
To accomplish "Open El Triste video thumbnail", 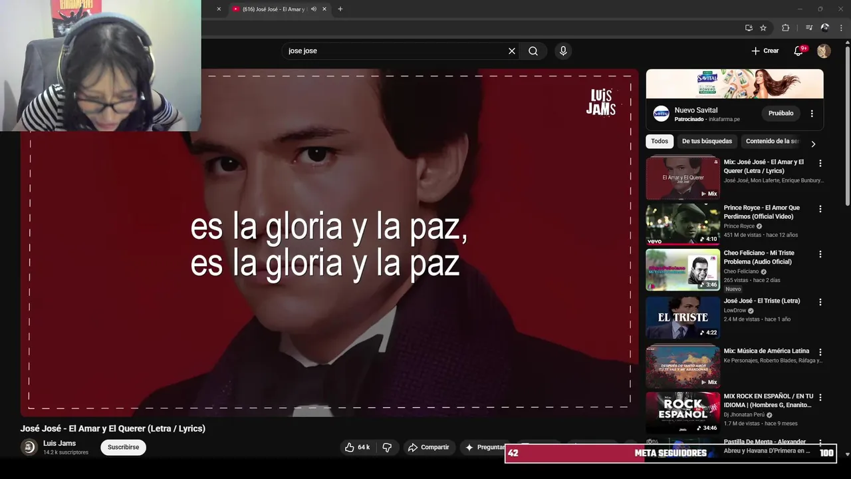I will 683,317.
